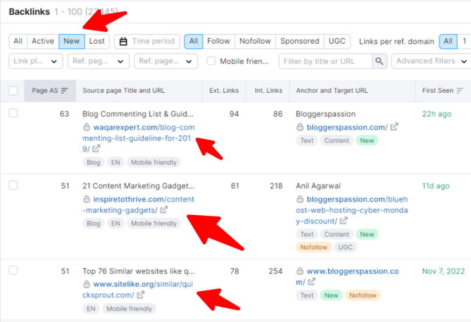This screenshot has height=322, width=471.
Task: Open the inspiretothrive.com content-marketing-gadgets link
Action: click(139, 204)
